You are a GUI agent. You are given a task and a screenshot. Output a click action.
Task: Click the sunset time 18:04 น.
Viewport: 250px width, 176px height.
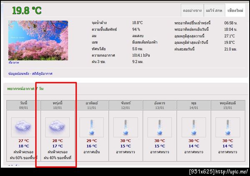tap(231, 30)
